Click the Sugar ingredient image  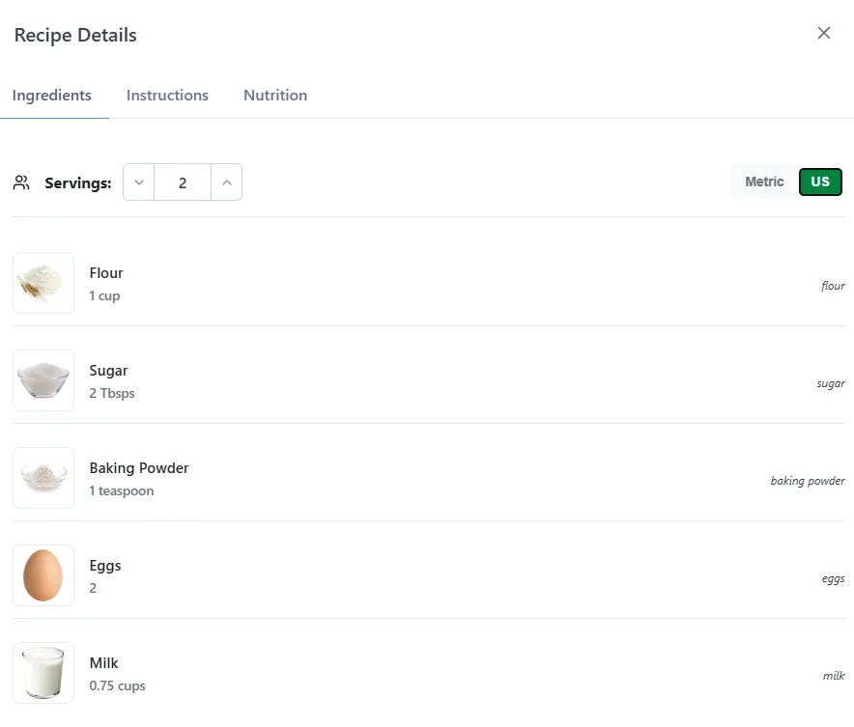[x=43, y=379]
